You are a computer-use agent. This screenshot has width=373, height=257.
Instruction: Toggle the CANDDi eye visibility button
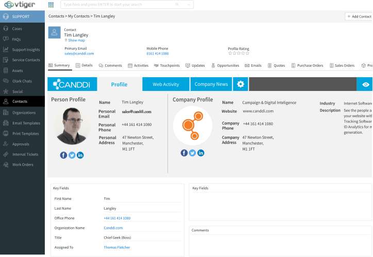pyautogui.click(x=365, y=84)
